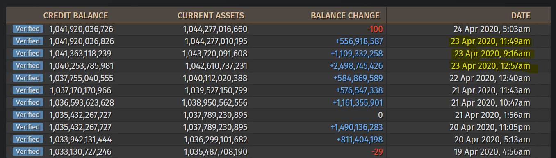
Task: Click Verified badge next to 1,041,363,118,239
Action: pyautogui.click(x=28, y=53)
